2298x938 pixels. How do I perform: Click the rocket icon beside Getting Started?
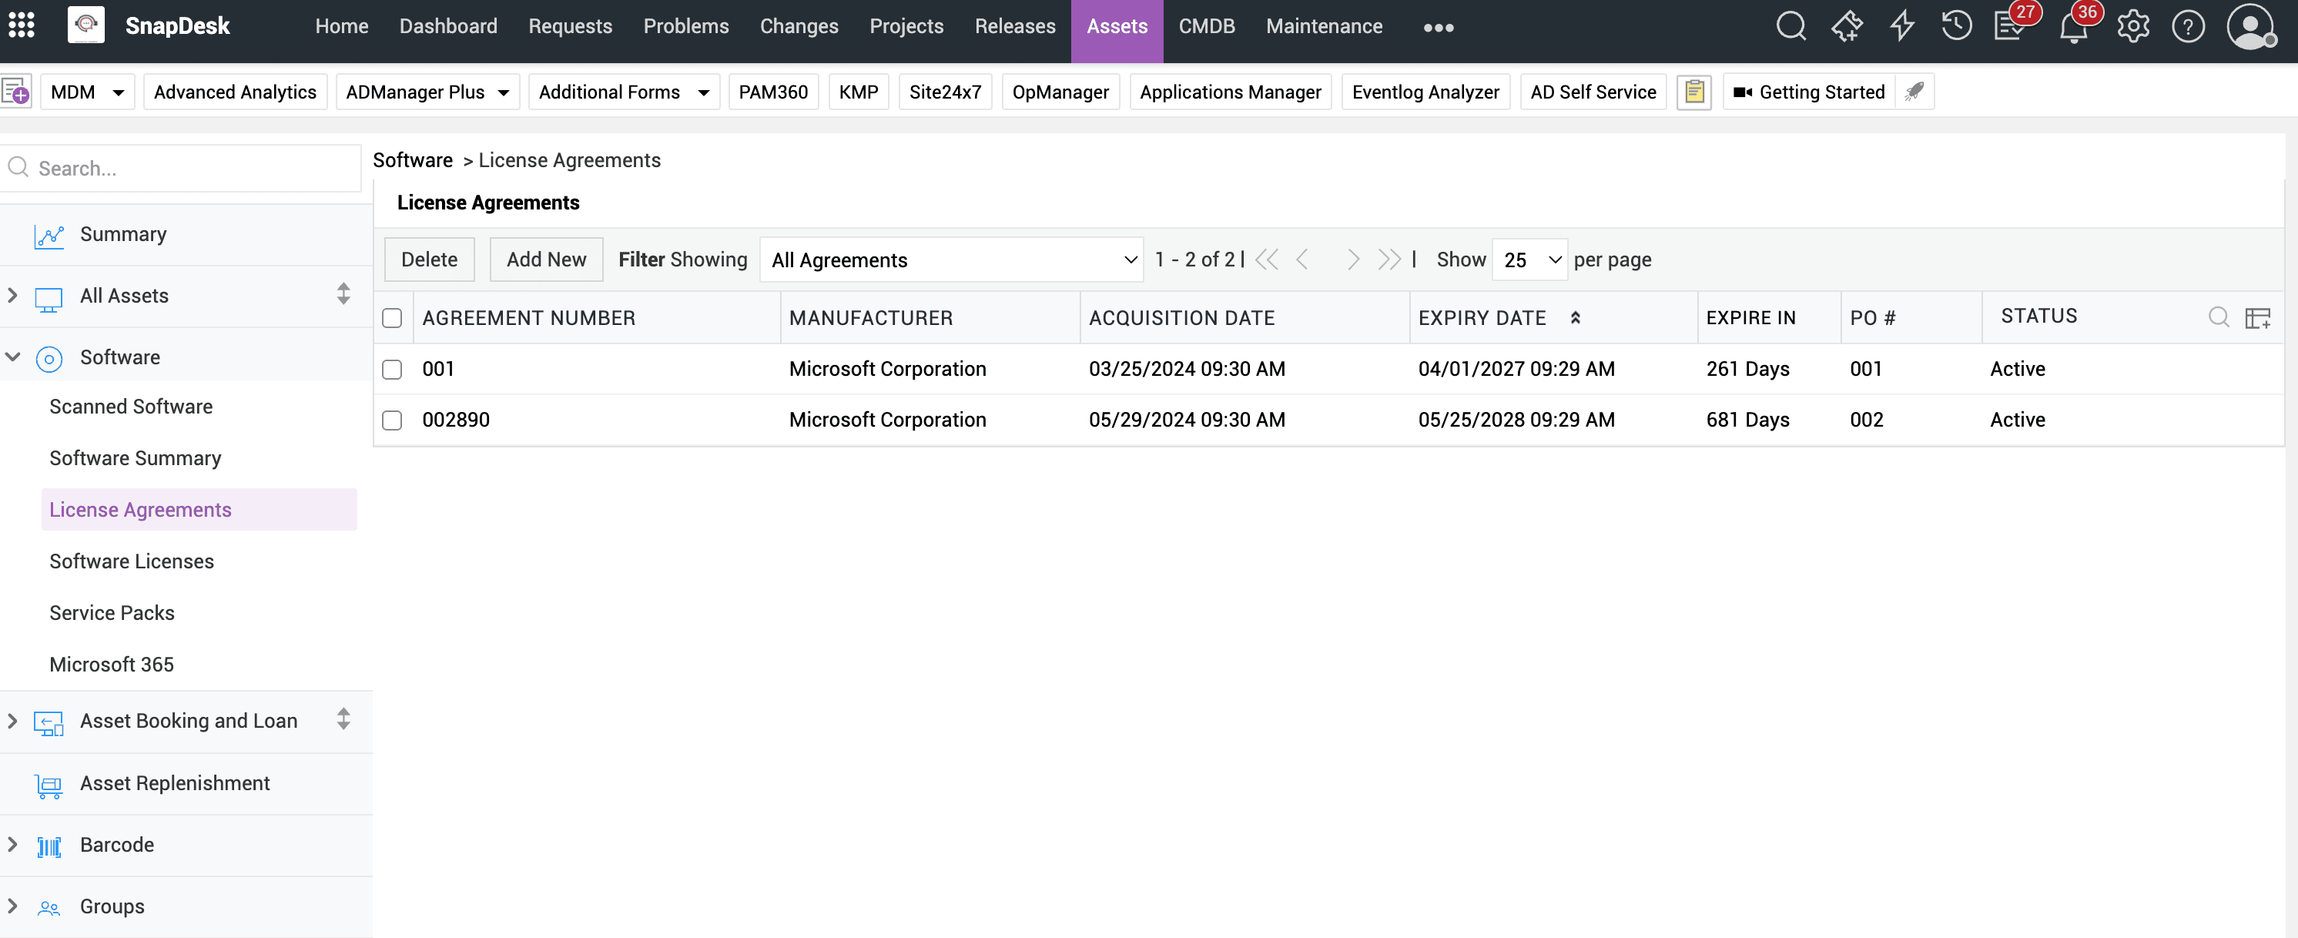coord(1914,91)
